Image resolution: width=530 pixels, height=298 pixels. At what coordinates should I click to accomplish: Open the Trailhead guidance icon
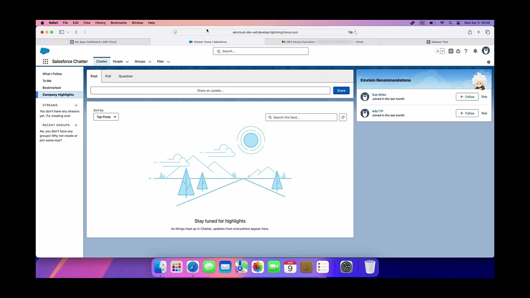click(x=458, y=51)
